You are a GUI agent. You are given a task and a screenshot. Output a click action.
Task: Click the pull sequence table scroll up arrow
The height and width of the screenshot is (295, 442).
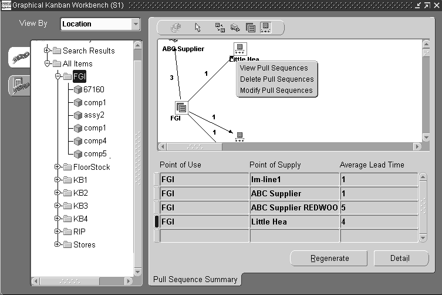coord(423,177)
